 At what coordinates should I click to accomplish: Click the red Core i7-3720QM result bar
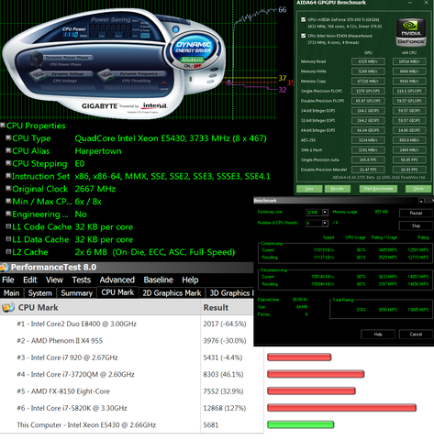pyautogui.click(x=316, y=374)
